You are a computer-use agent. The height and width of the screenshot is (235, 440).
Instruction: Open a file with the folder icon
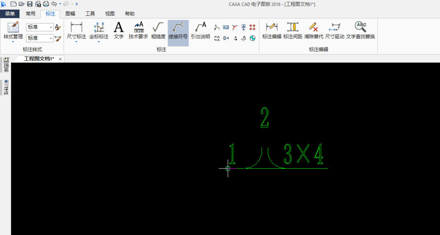[22, 4]
